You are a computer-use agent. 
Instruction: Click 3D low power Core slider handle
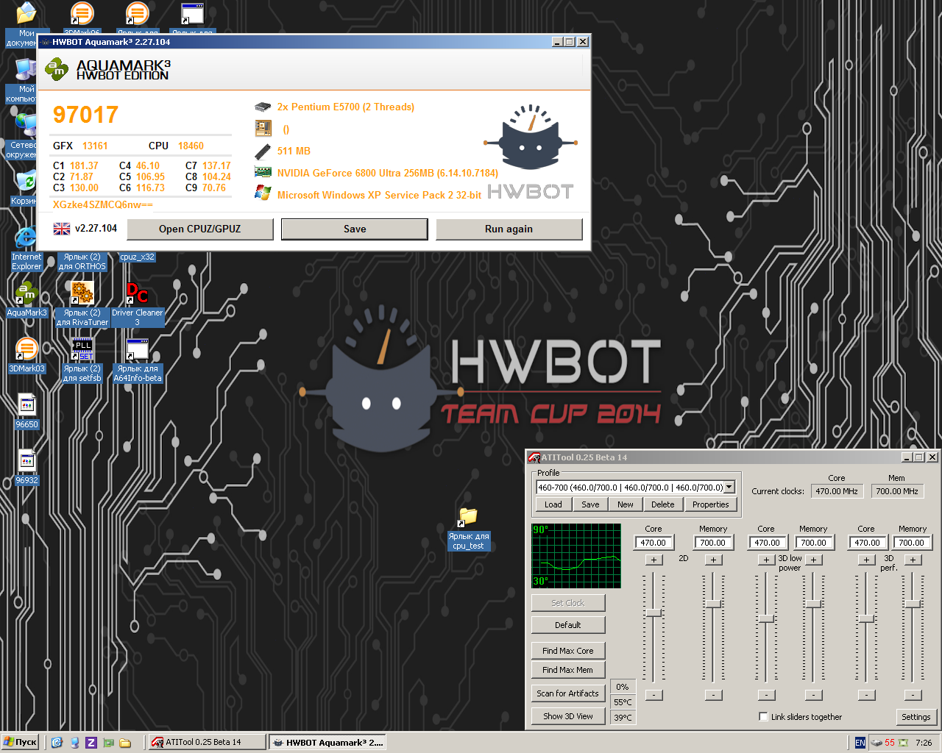point(767,619)
